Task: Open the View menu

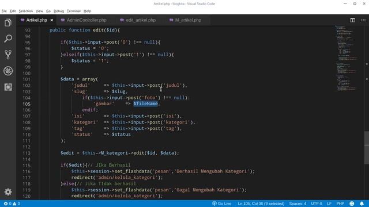Action: click(x=39, y=11)
